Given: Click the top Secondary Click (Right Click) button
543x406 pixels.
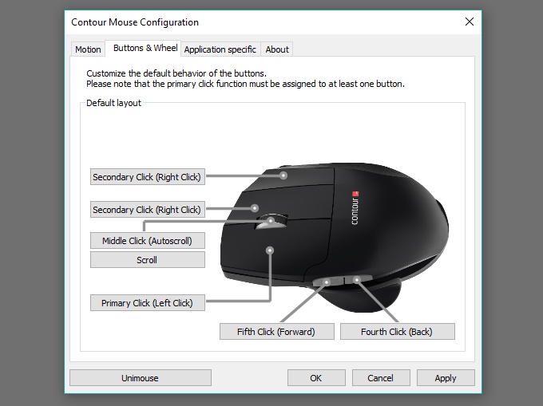Looking at the screenshot, I should [148, 177].
